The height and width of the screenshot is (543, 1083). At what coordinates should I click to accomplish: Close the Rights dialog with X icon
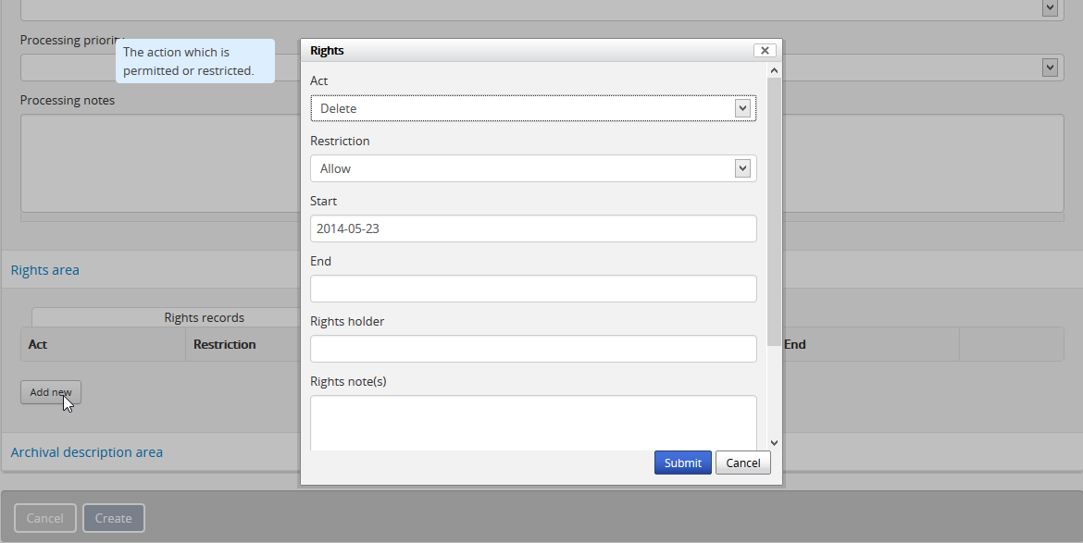tap(764, 51)
